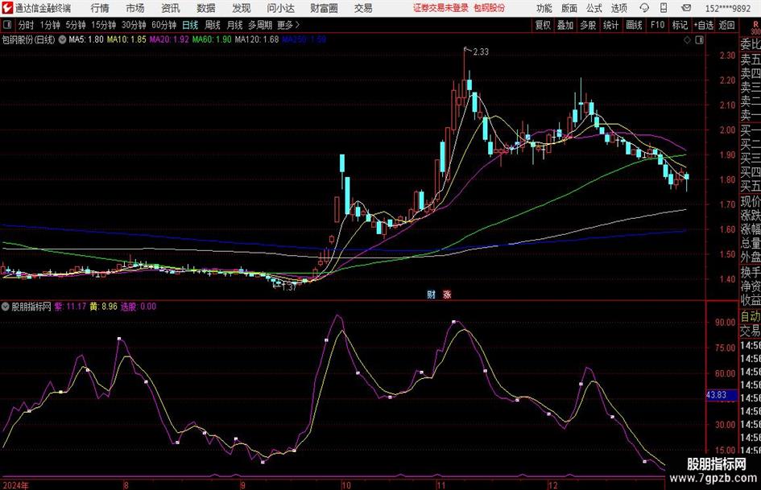The width and height of the screenshot is (761, 490).
Task: Click the MA120: 1.68 label
Action: click(x=257, y=39)
